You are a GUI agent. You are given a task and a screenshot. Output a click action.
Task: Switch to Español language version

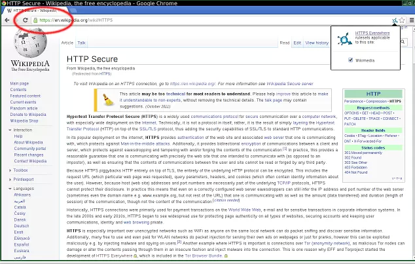coord(22,244)
